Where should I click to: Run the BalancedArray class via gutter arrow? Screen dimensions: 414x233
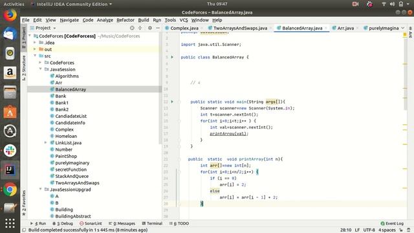172,57
